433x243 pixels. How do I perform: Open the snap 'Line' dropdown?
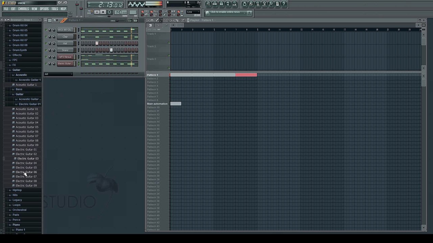[193, 12]
